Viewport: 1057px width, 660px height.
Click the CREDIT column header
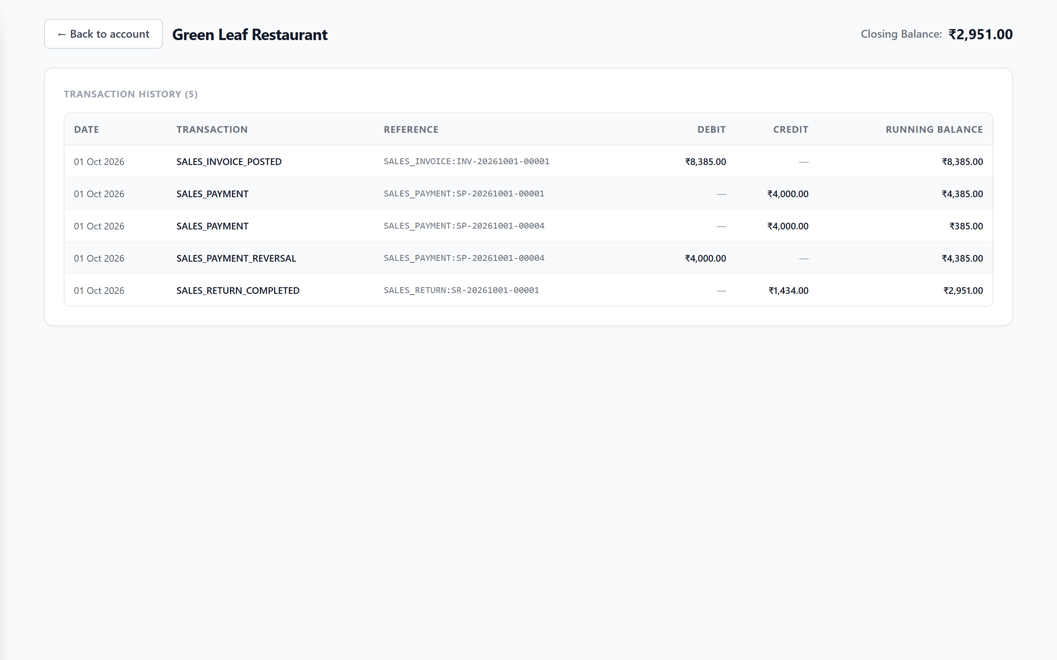click(790, 130)
